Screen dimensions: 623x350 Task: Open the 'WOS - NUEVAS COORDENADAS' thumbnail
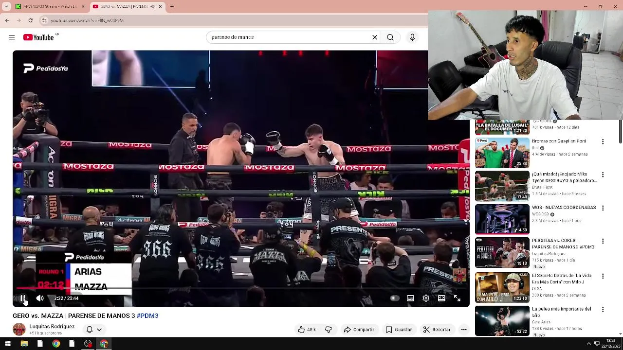[x=502, y=219]
